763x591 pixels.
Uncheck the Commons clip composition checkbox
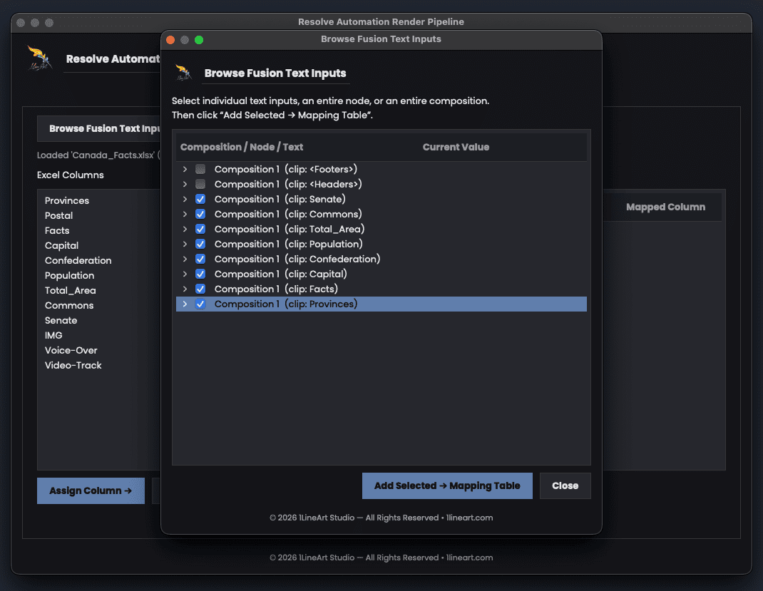click(200, 214)
